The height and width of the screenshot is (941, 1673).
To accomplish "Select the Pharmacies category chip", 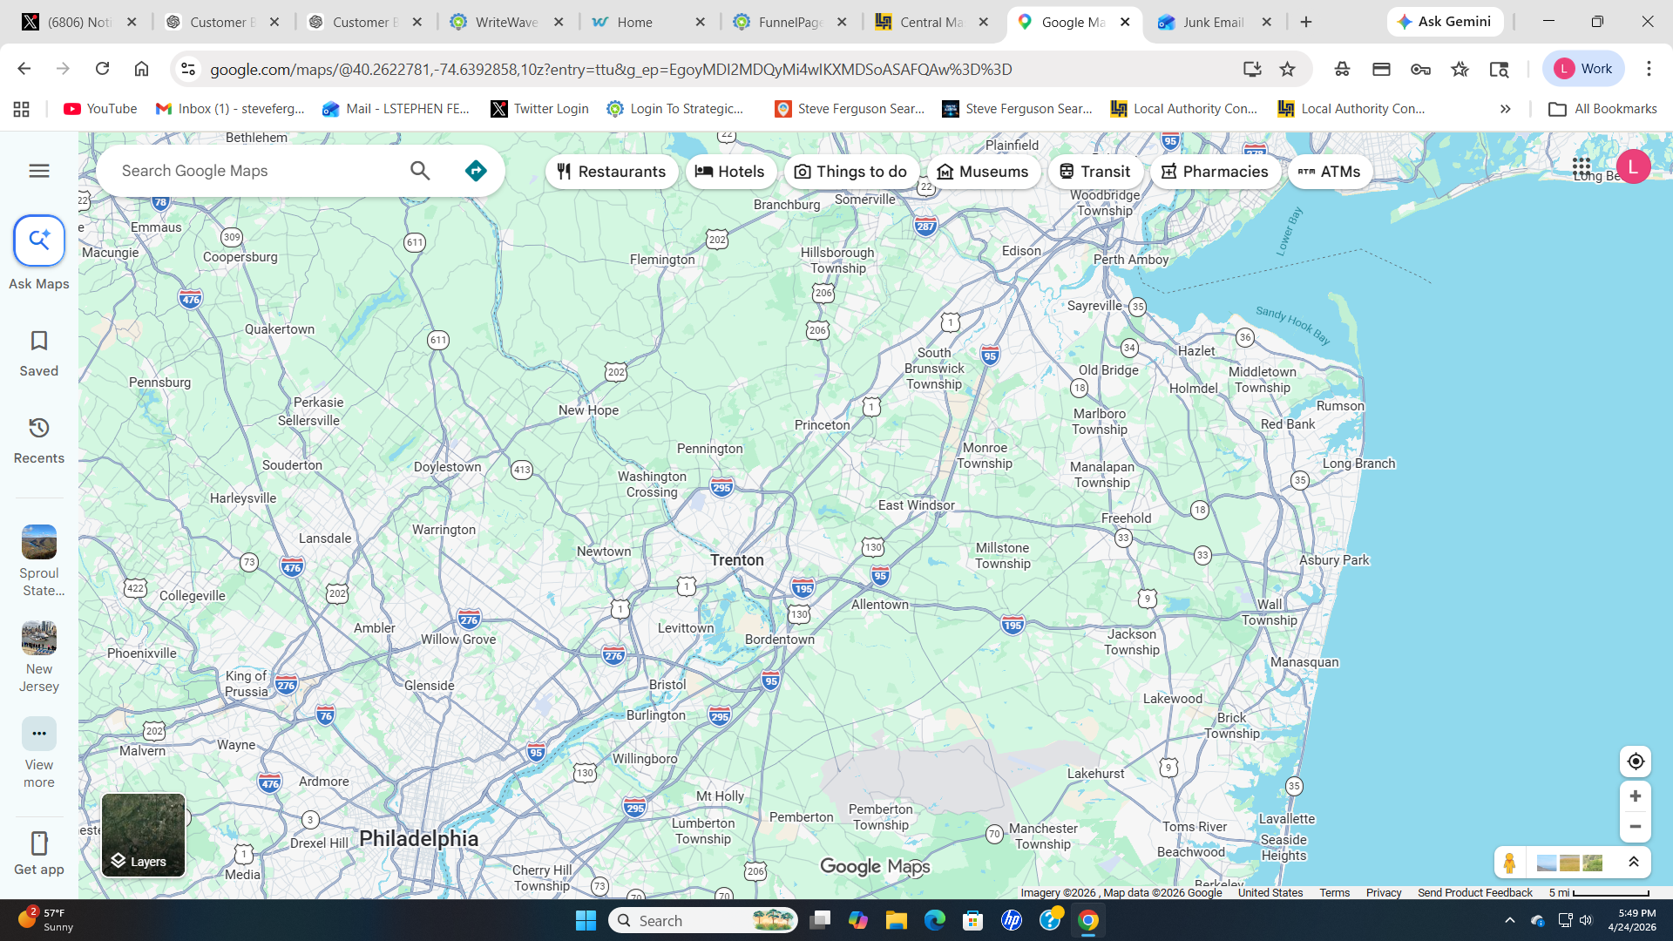I will coord(1215,172).
